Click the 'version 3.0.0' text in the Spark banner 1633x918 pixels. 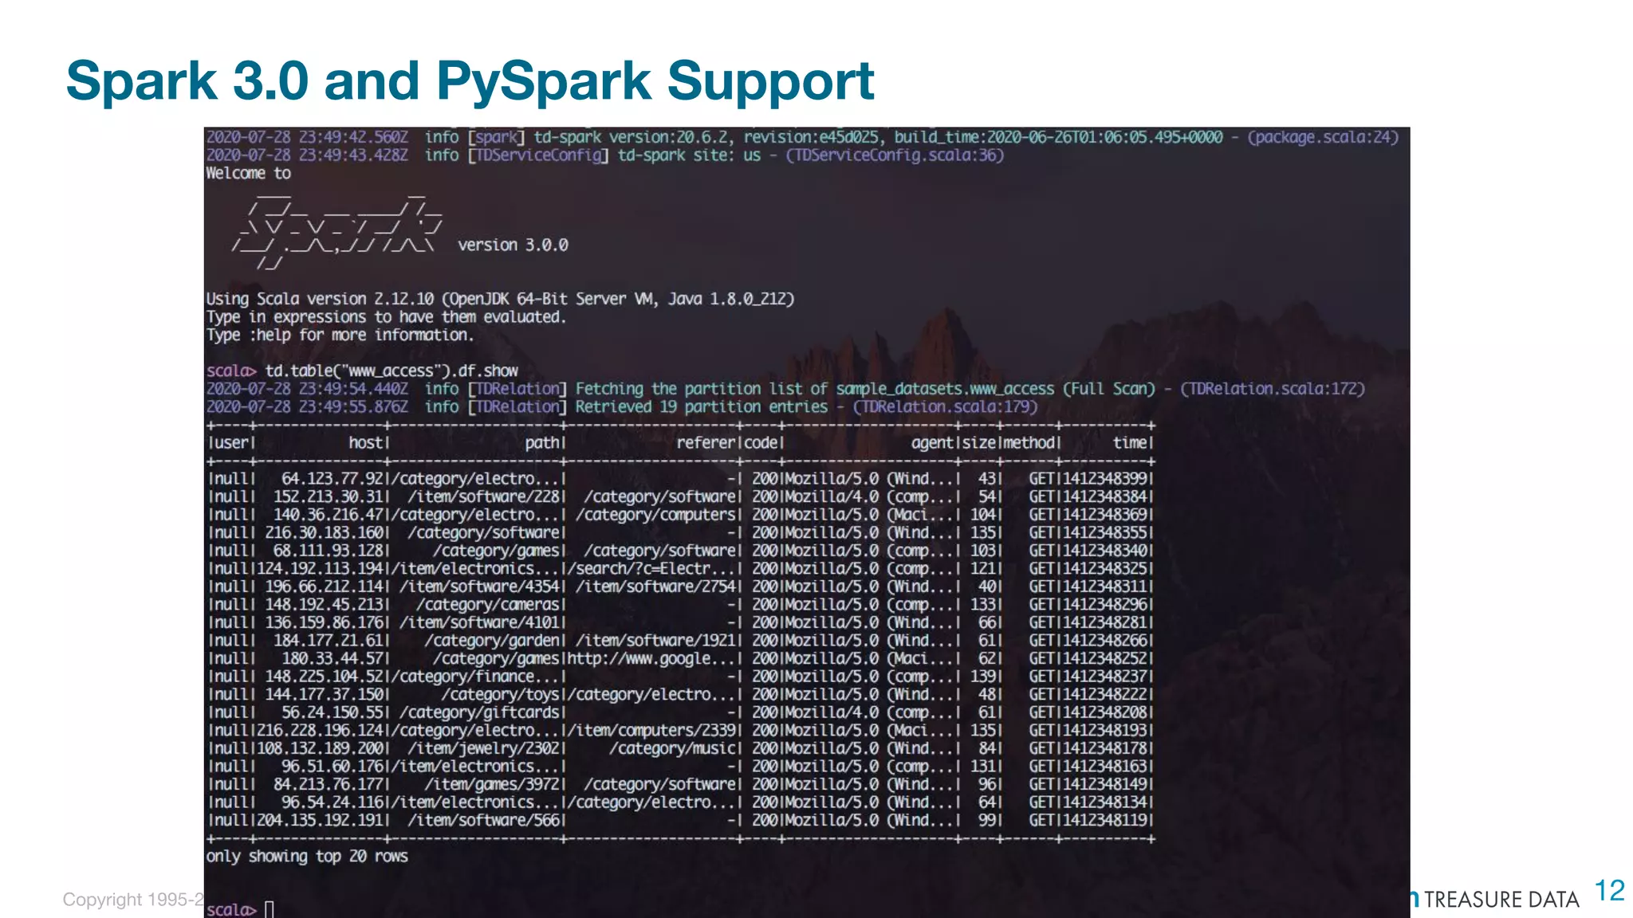point(513,245)
